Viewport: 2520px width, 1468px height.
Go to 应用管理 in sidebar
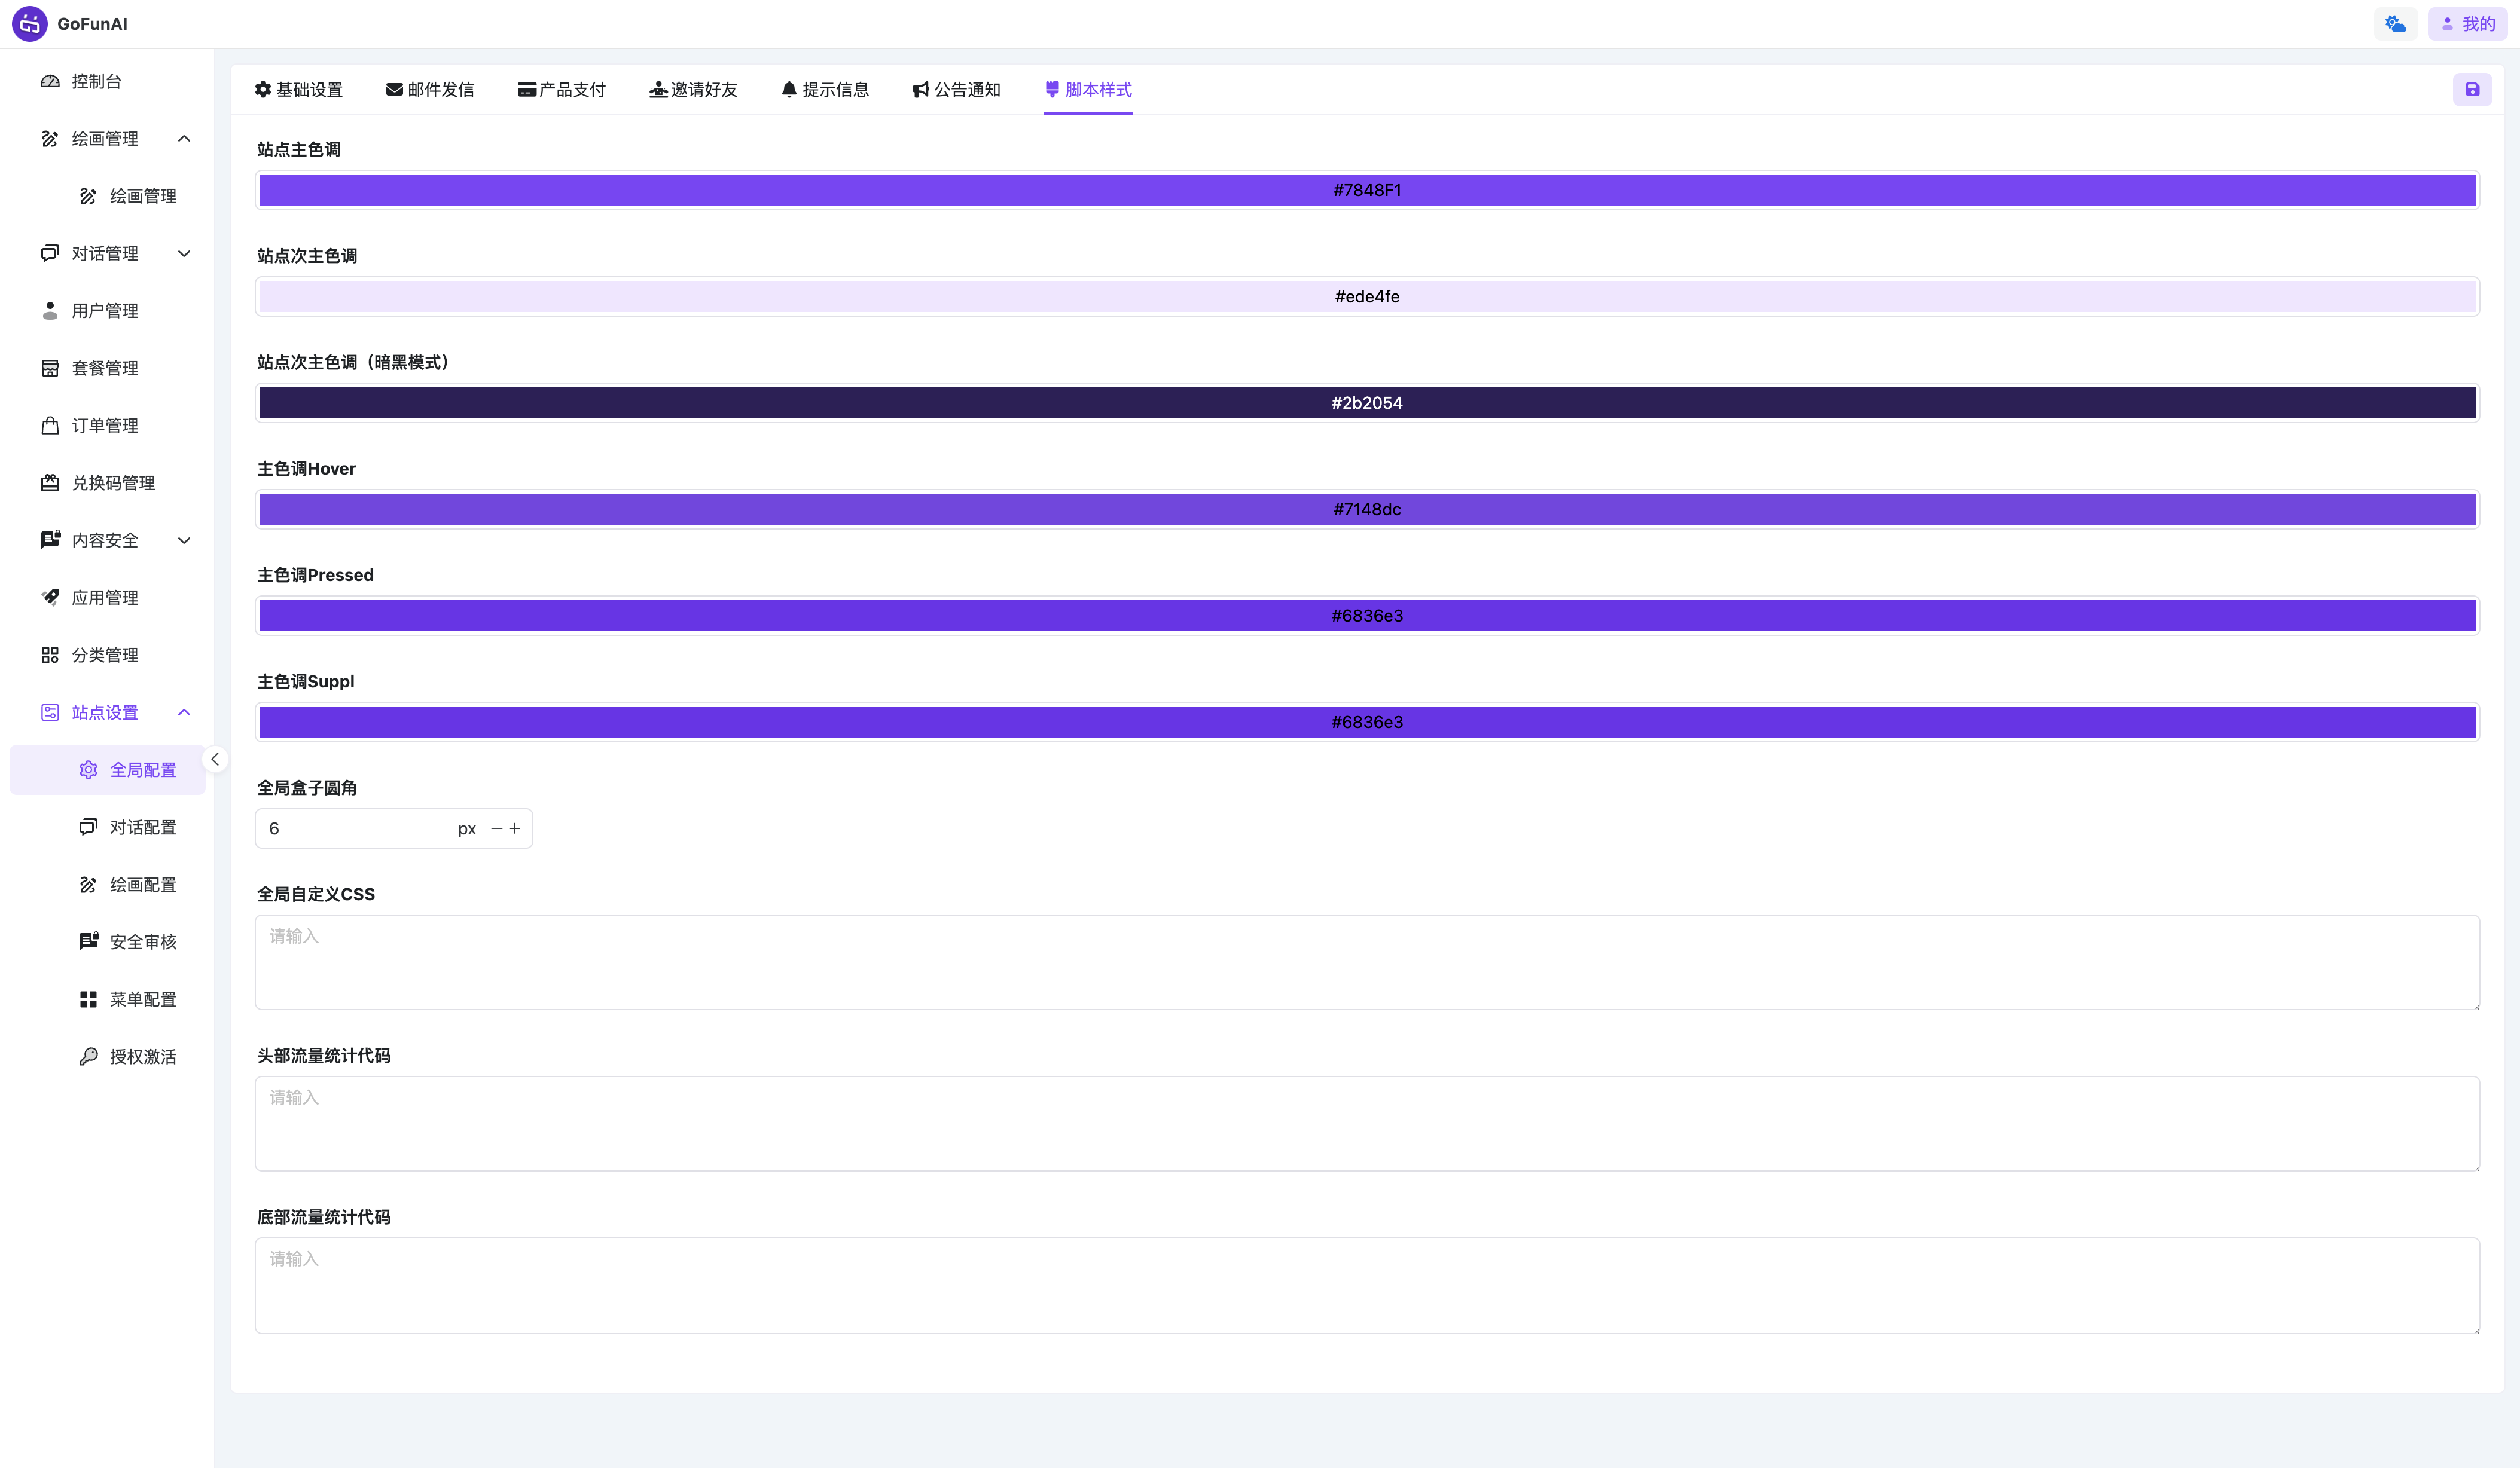(x=104, y=598)
